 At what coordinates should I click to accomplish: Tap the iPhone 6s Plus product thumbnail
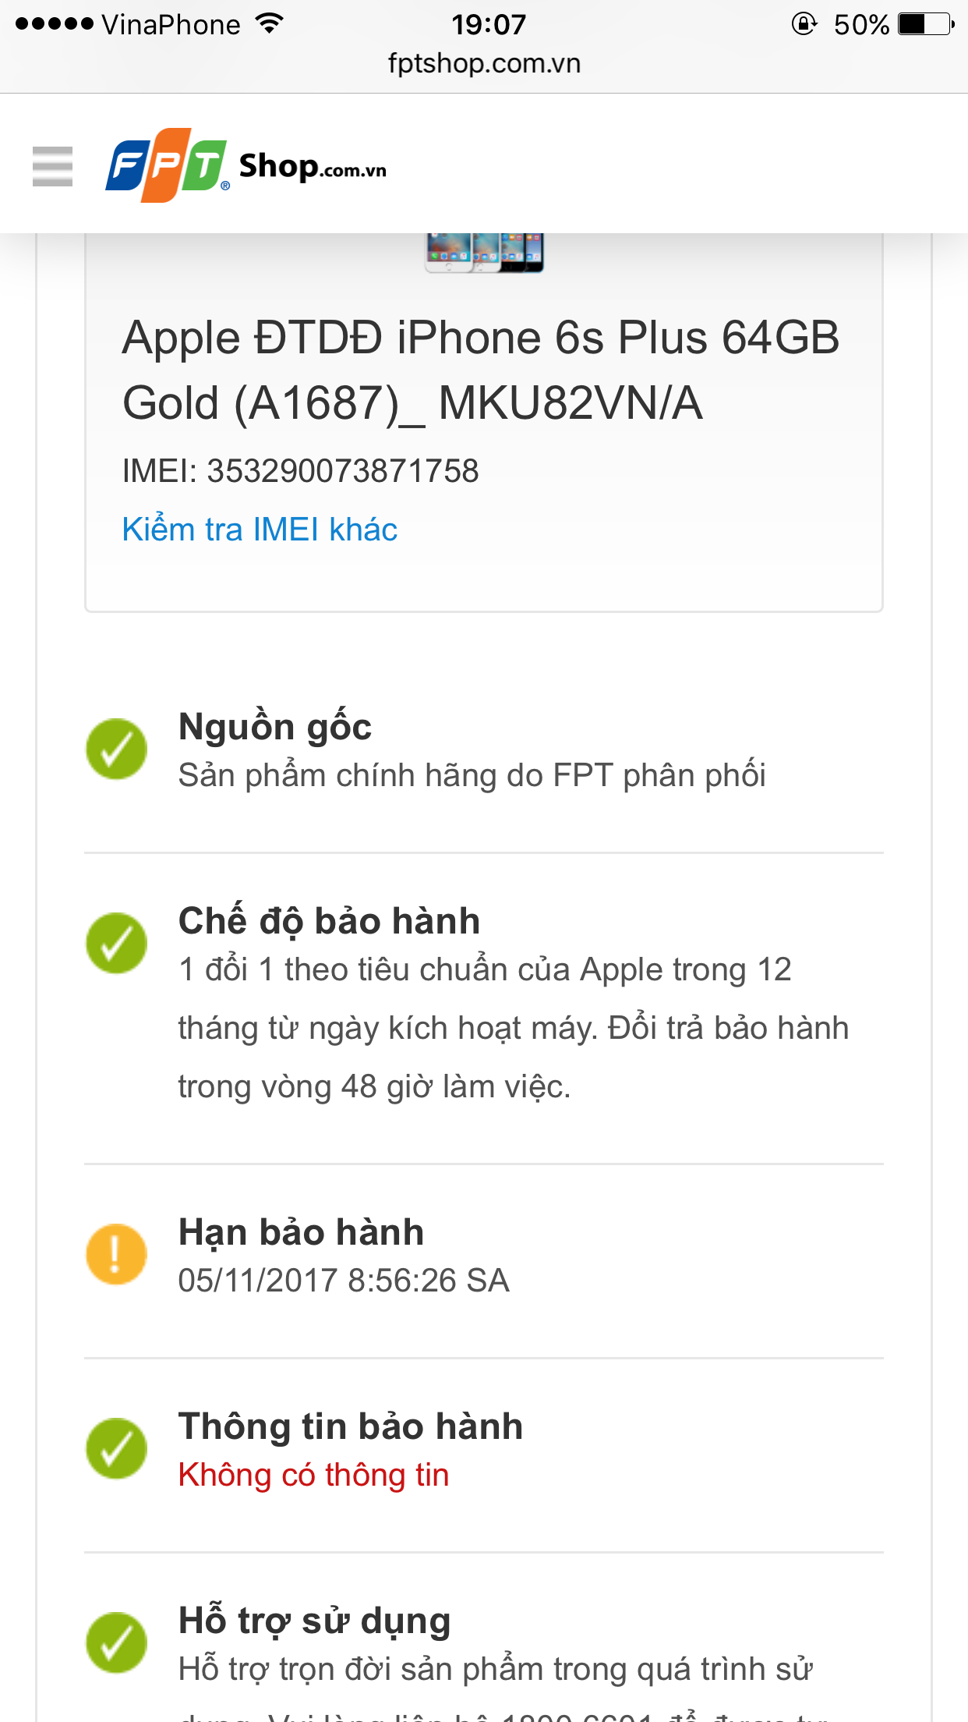484,252
